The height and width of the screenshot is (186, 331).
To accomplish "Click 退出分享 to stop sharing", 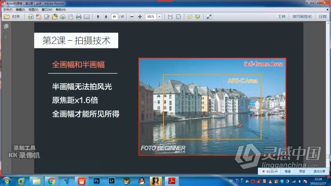I will [x=319, y=171].
